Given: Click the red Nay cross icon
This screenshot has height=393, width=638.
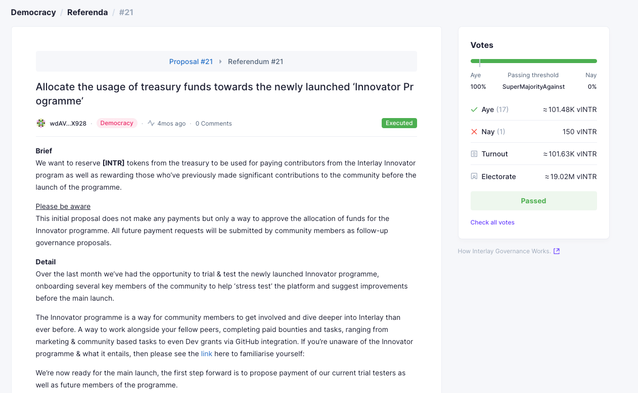Looking at the screenshot, I should click(x=474, y=132).
